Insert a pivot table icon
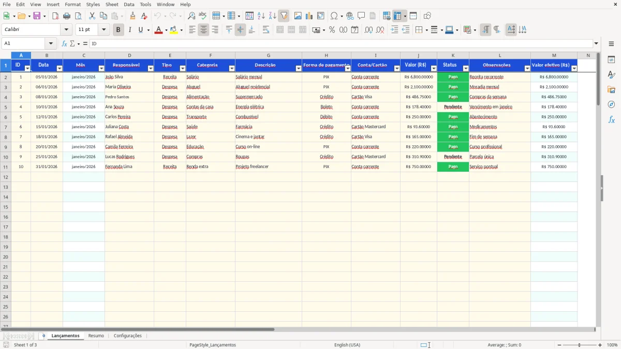This screenshot has width=621, height=349. 321,16
